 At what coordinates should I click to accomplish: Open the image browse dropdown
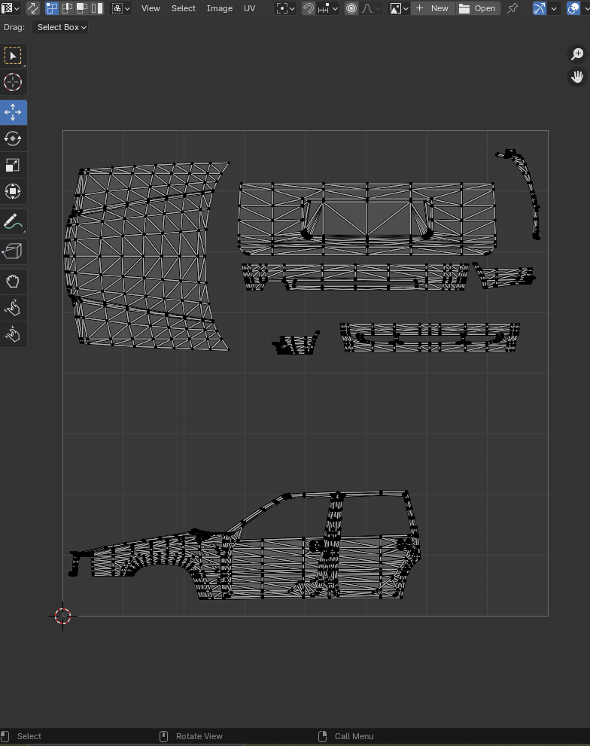[399, 8]
